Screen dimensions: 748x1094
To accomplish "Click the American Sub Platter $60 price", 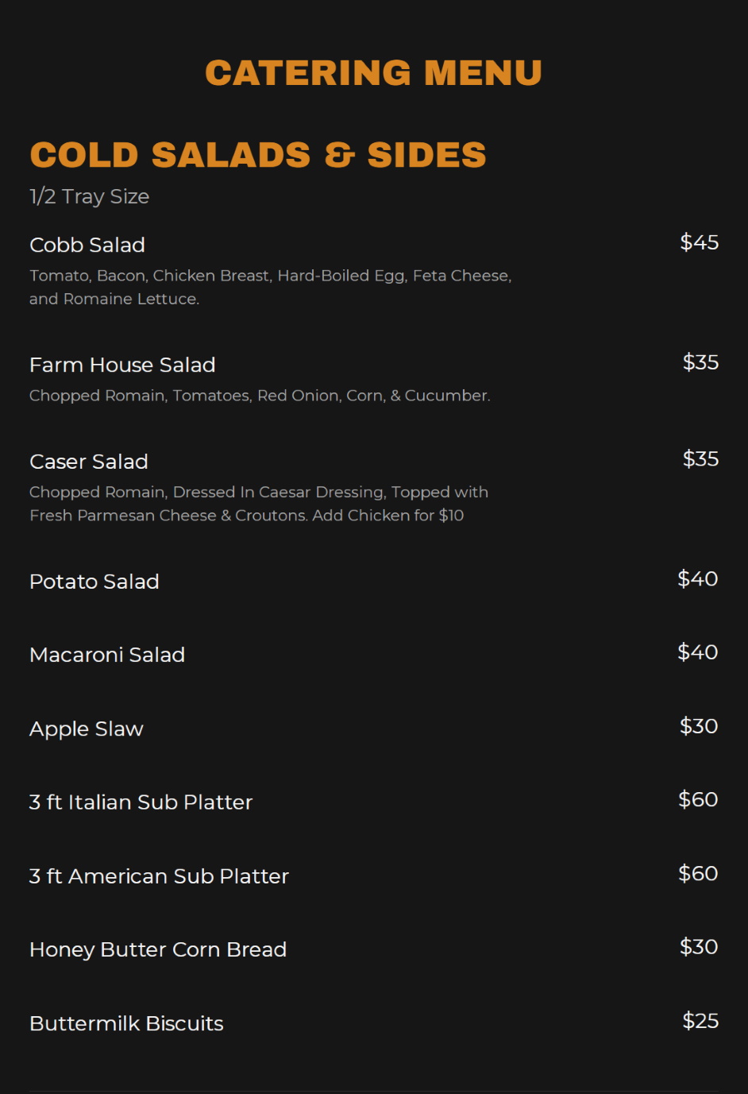I will click(698, 873).
